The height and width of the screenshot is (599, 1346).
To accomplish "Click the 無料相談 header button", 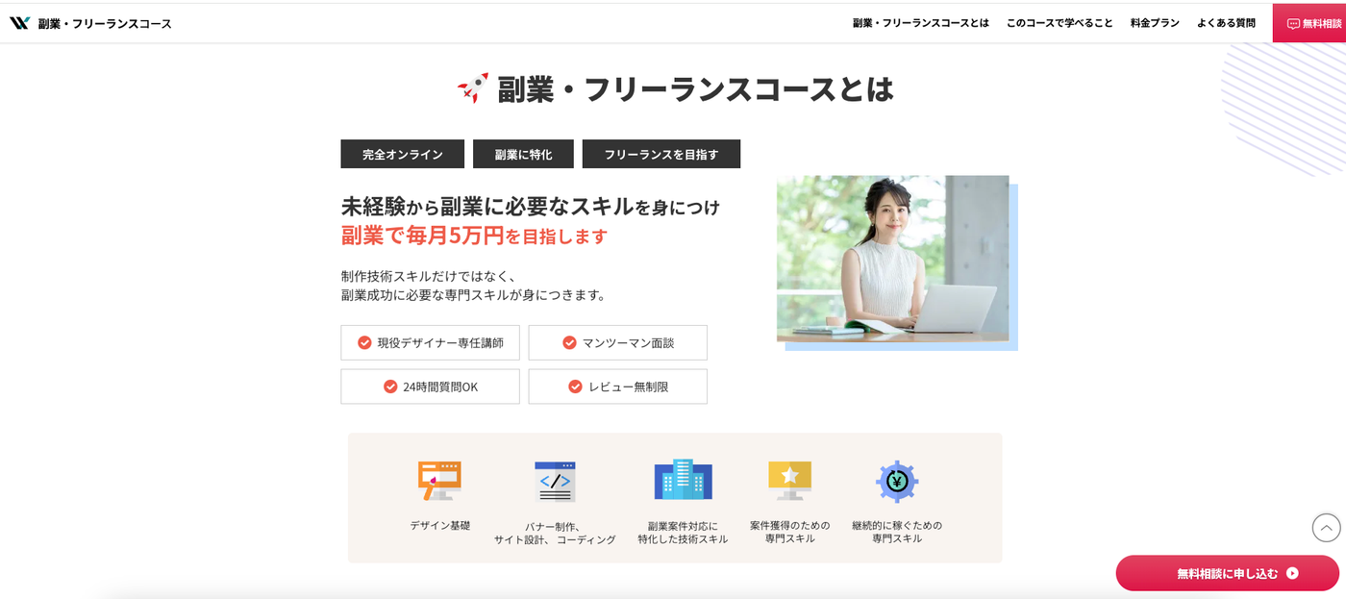I will 1309,23.
